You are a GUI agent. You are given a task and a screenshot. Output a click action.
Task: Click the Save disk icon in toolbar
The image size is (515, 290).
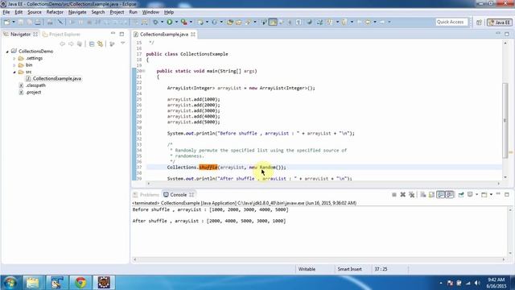pos(21,22)
